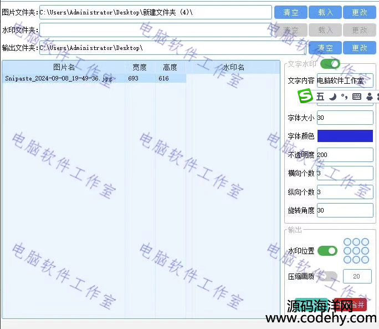Click the 水印名 column header

pyautogui.click(x=233, y=67)
